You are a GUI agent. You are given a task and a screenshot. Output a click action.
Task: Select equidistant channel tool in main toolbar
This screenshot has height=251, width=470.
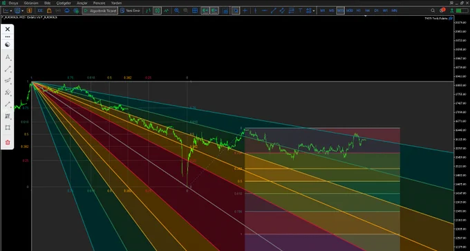click(x=282, y=10)
